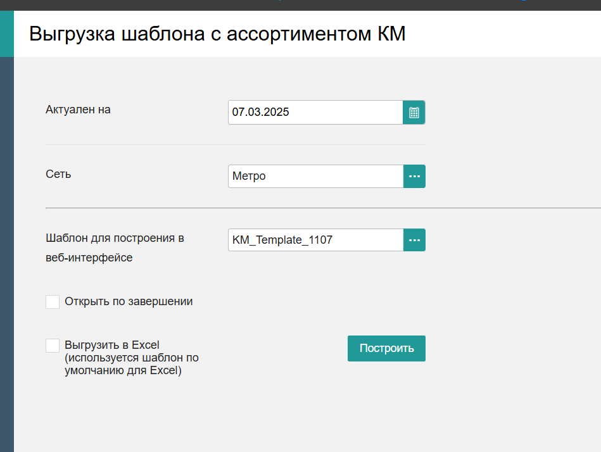Image resolution: width=601 pixels, height=452 pixels.
Task: Open Сеть selection with ellipsis button
Action: click(x=414, y=176)
